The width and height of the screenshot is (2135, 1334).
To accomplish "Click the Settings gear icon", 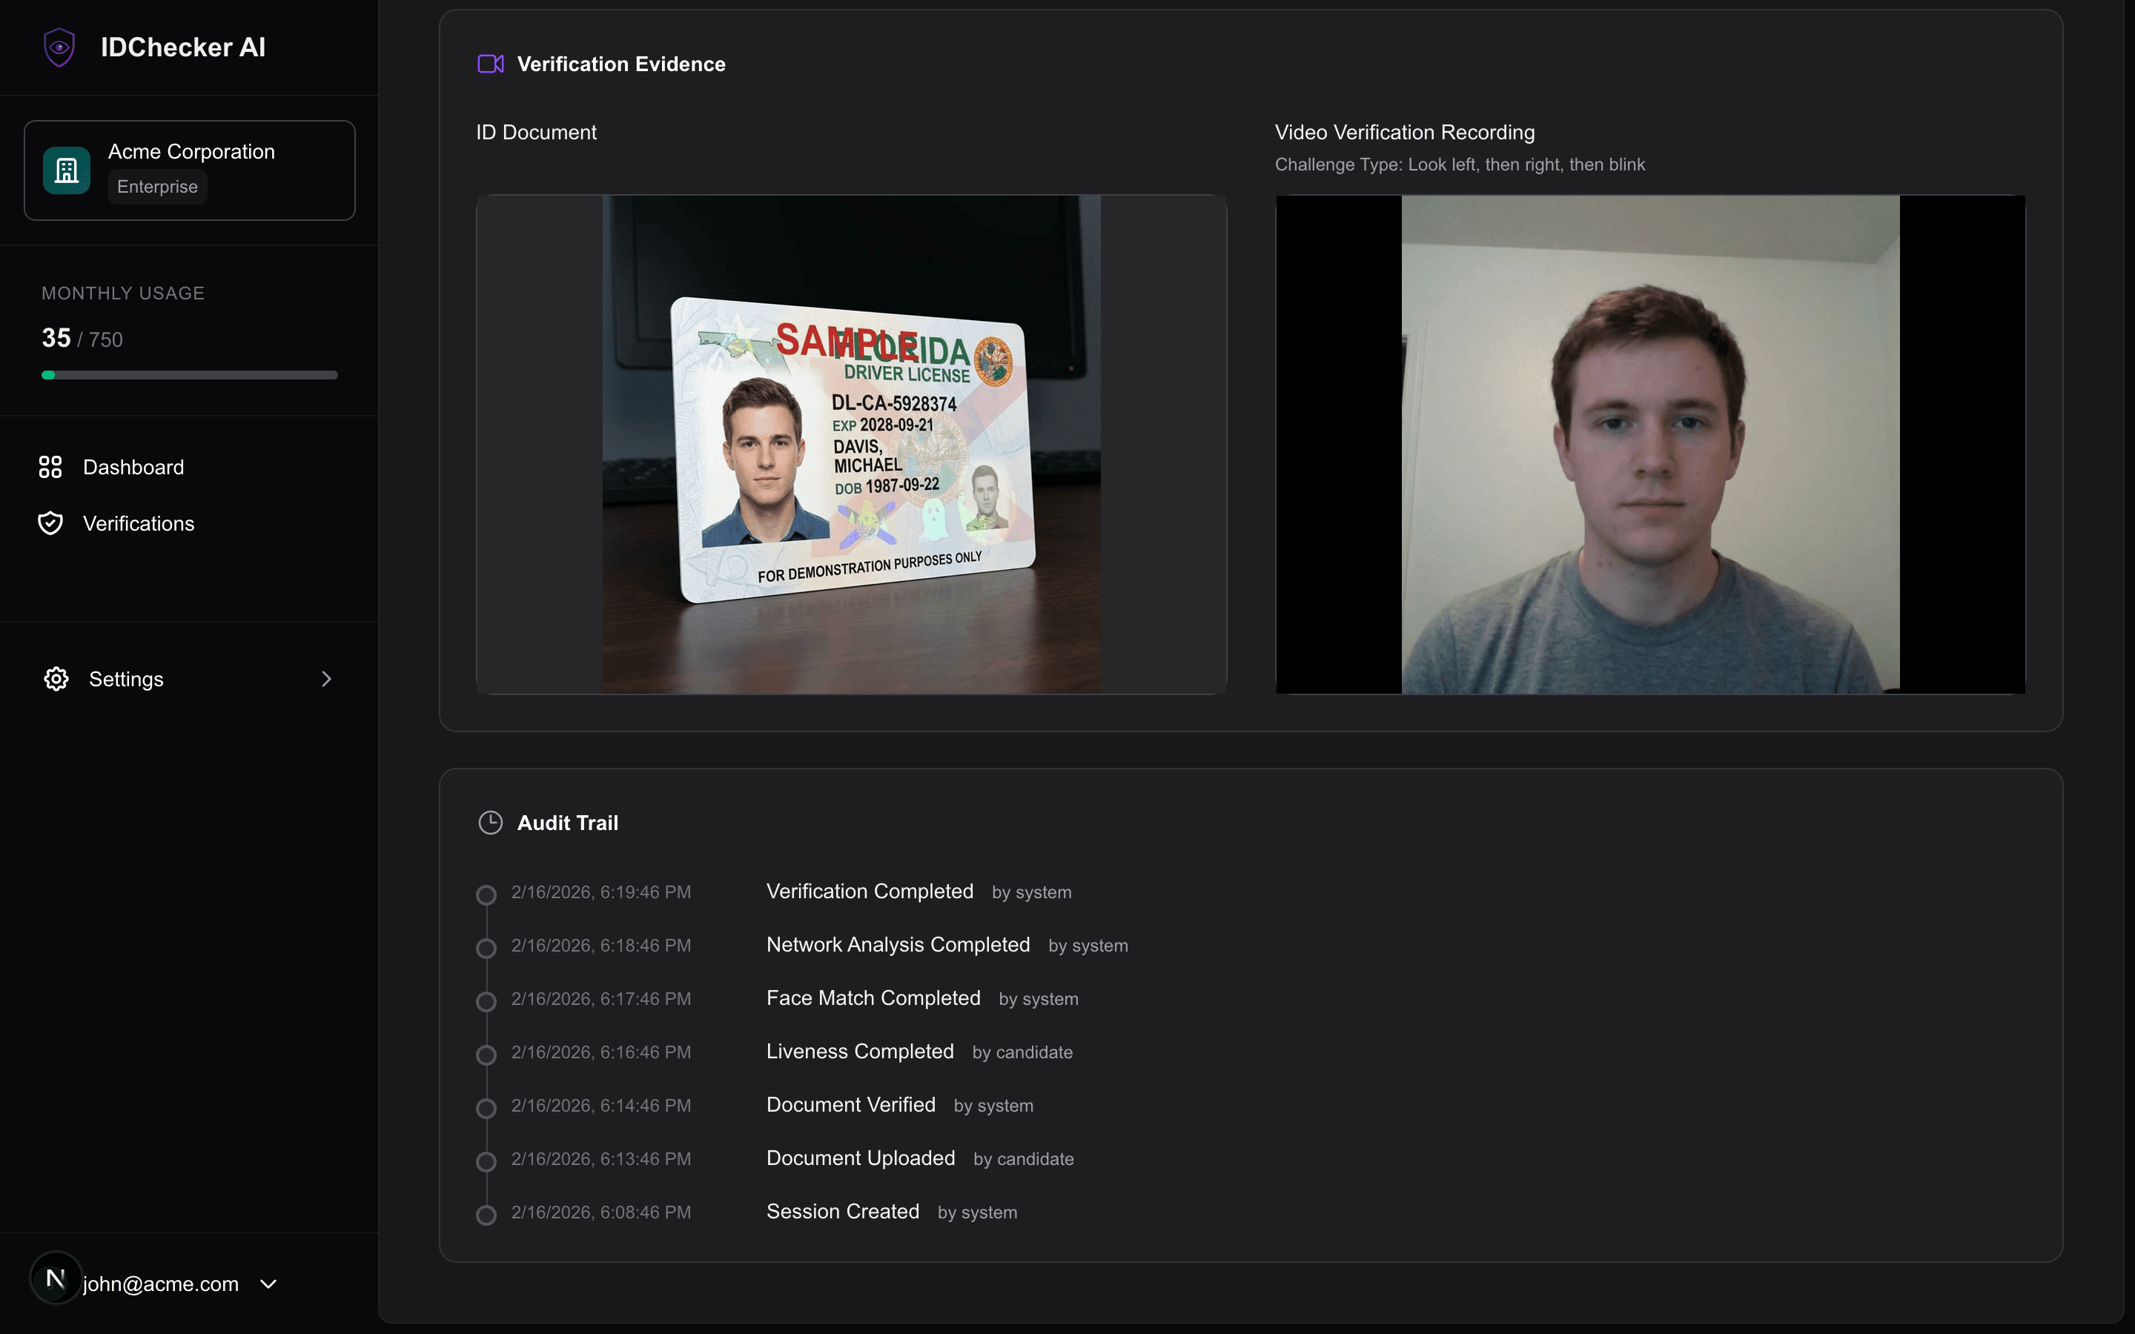I will tap(56, 678).
